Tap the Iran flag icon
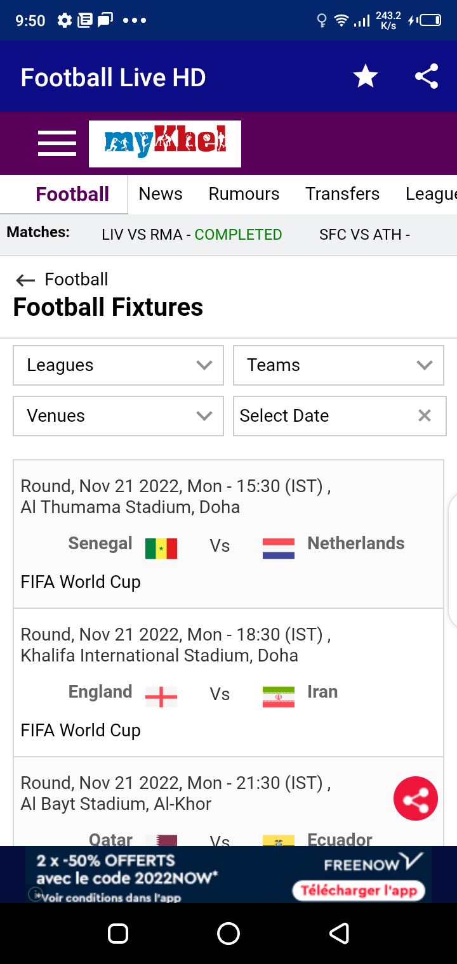The width and height of the screenshot is (457, 964). (x=279, y=696)
